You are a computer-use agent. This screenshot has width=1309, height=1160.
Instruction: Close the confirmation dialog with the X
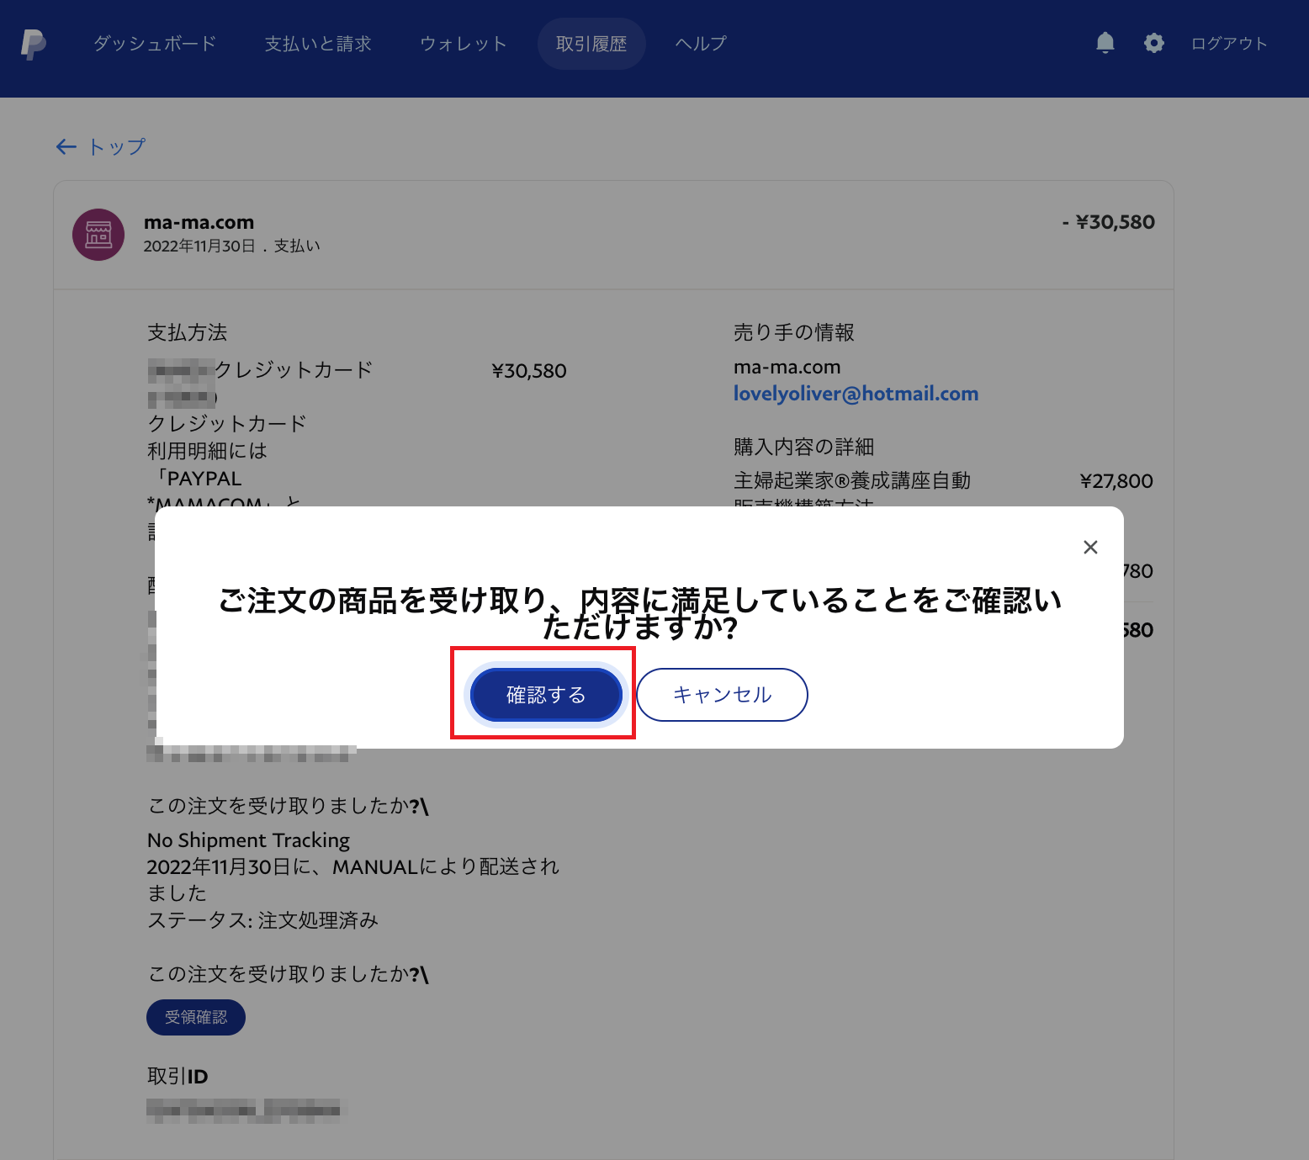coord(1090,547)
